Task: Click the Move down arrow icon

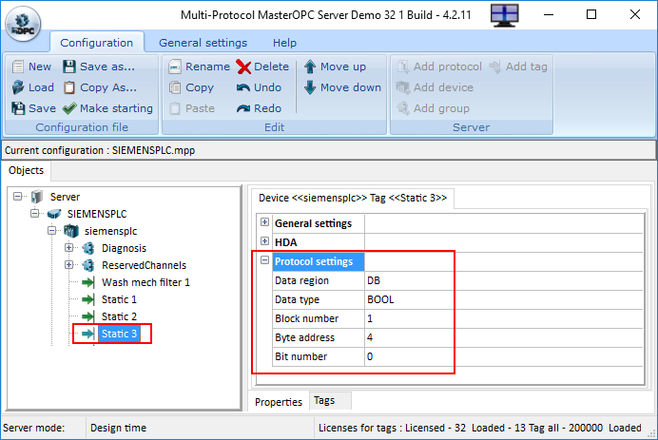Action: coord(310,87)
